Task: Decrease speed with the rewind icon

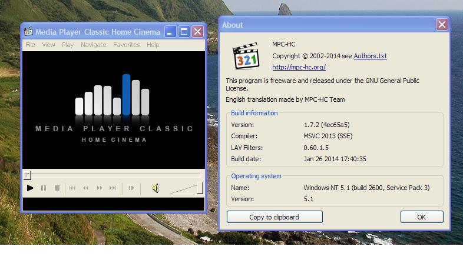Action: 85,188
